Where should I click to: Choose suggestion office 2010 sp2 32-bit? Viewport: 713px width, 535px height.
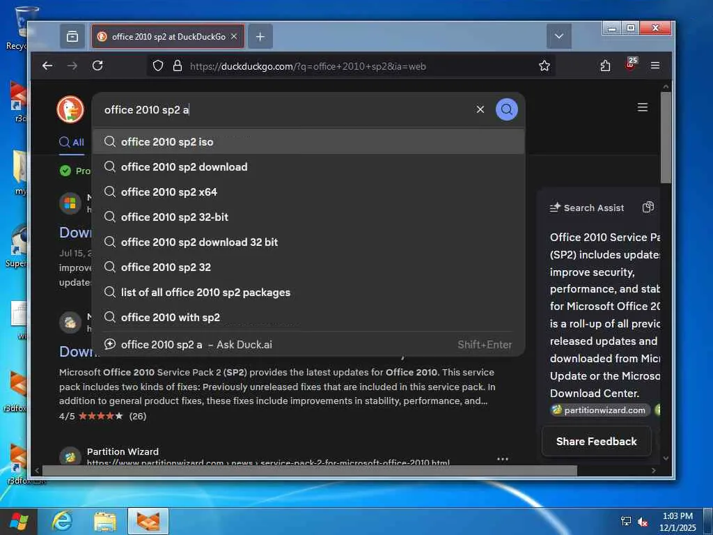tap(308, 217)
